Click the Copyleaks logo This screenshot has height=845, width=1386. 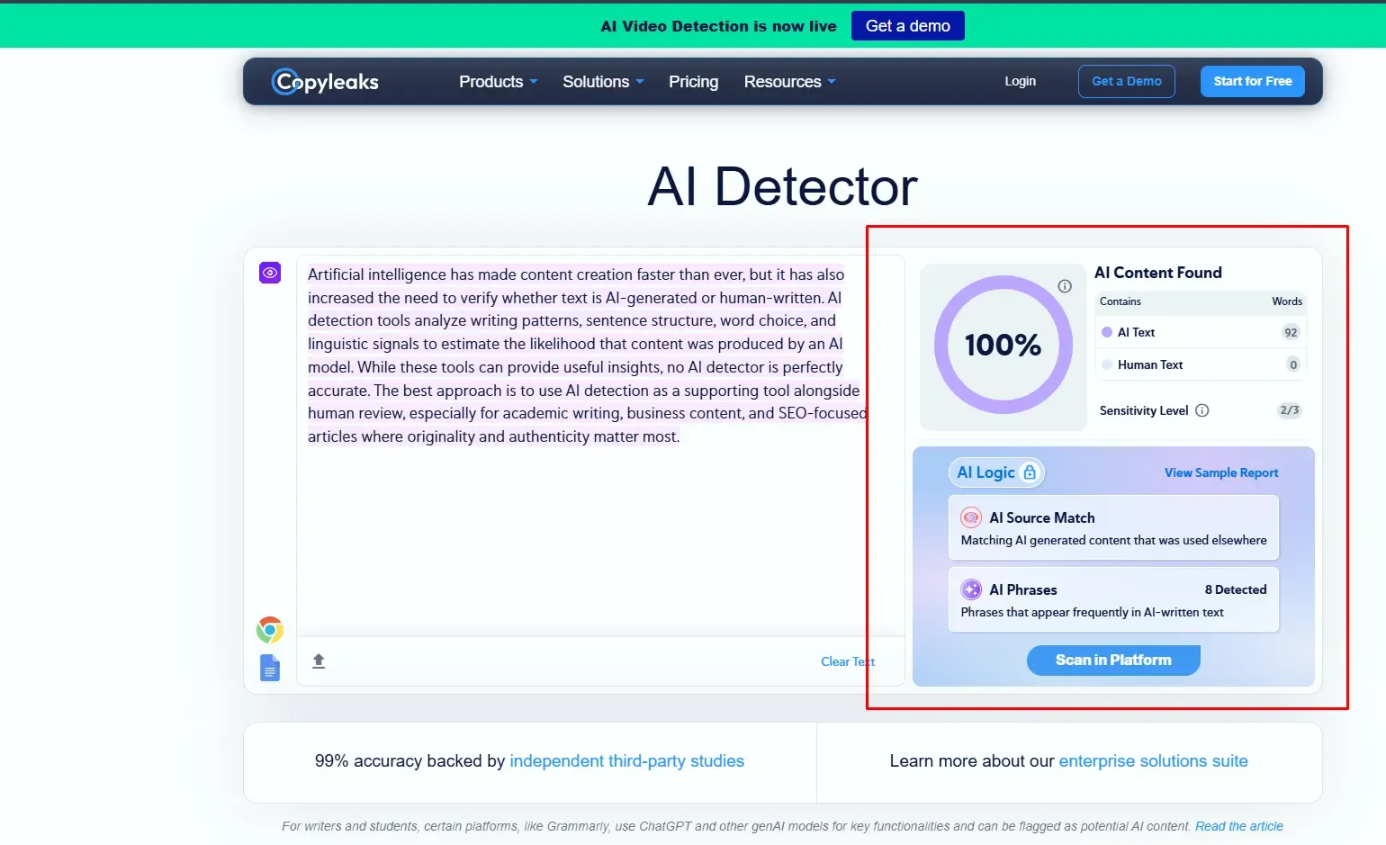click(325, 82)
